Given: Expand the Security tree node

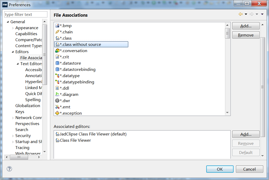Looking at the screenshot, I should (13, 136).
